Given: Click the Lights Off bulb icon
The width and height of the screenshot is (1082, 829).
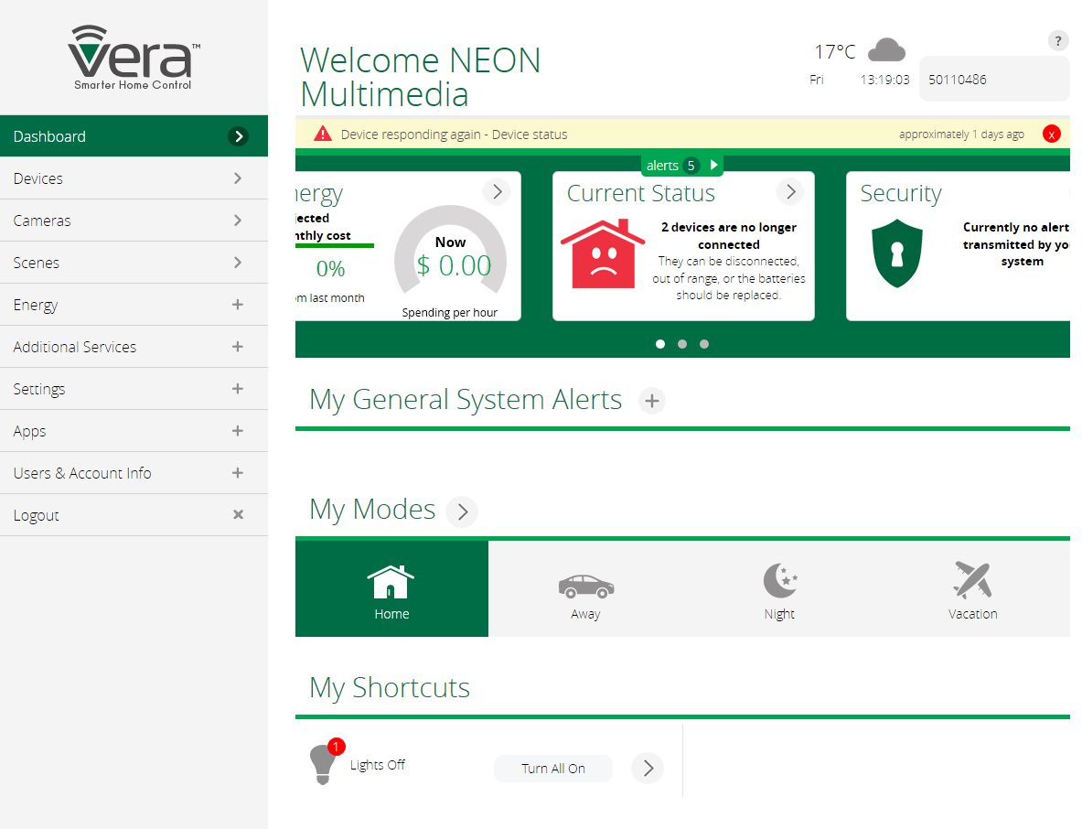Looking at the screenshot, I should point(321,763).
